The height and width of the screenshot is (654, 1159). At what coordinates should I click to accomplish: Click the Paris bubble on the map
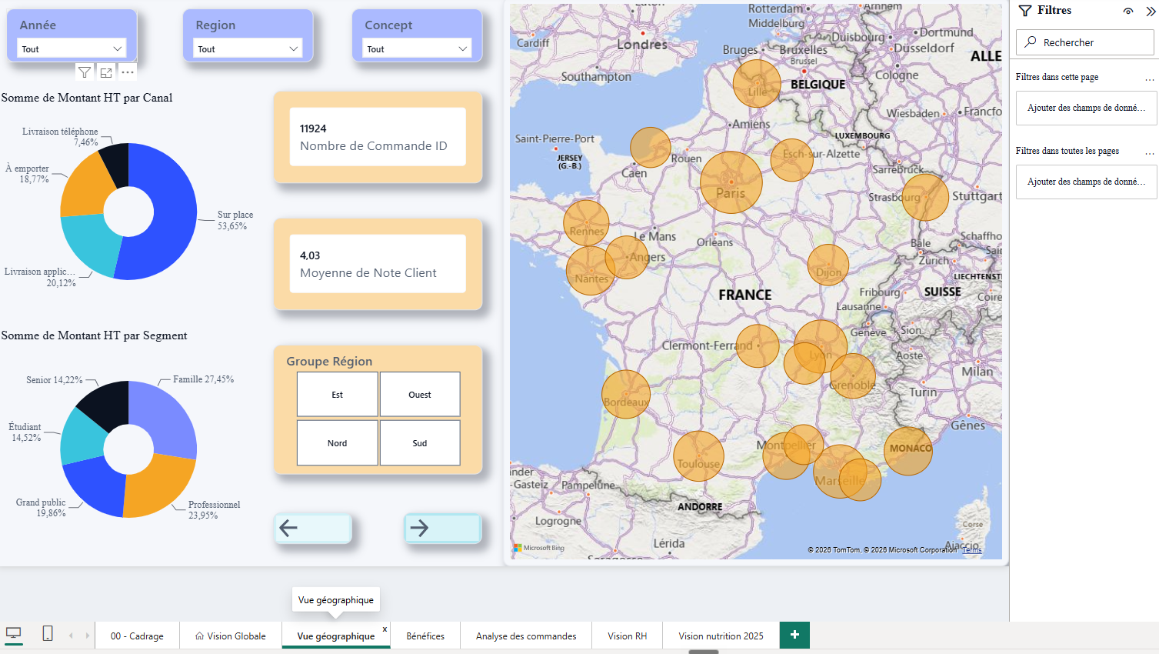731,182
